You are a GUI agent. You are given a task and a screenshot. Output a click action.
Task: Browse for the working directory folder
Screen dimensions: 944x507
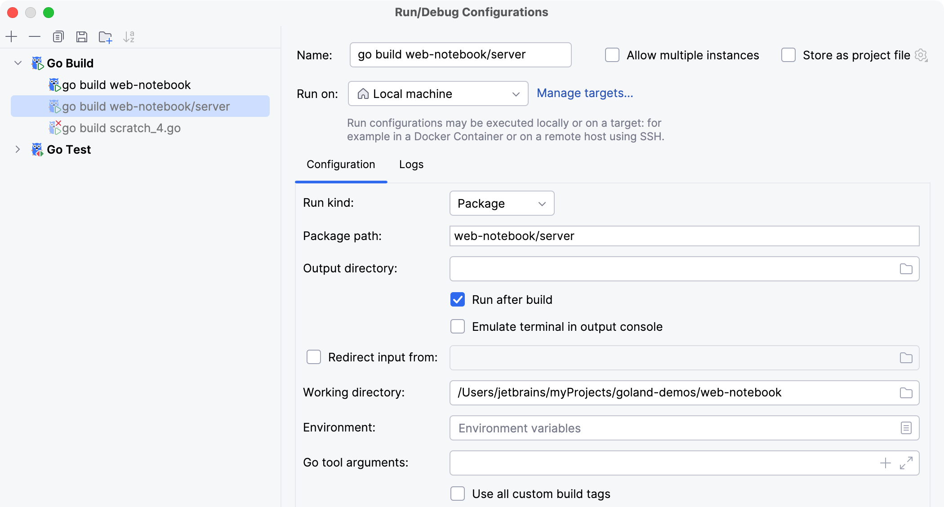(x=906, y=393)
